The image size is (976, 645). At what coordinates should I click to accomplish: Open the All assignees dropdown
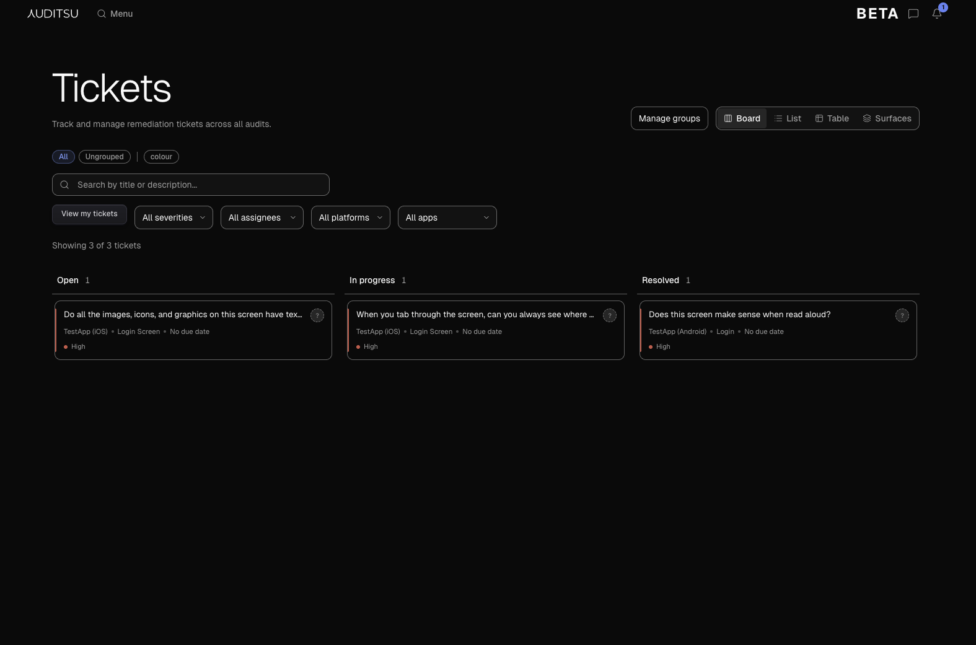point(262,217)
